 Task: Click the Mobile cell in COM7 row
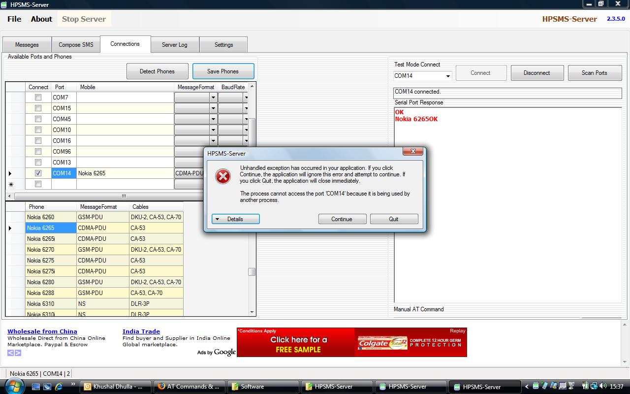[x=125, y=98]
